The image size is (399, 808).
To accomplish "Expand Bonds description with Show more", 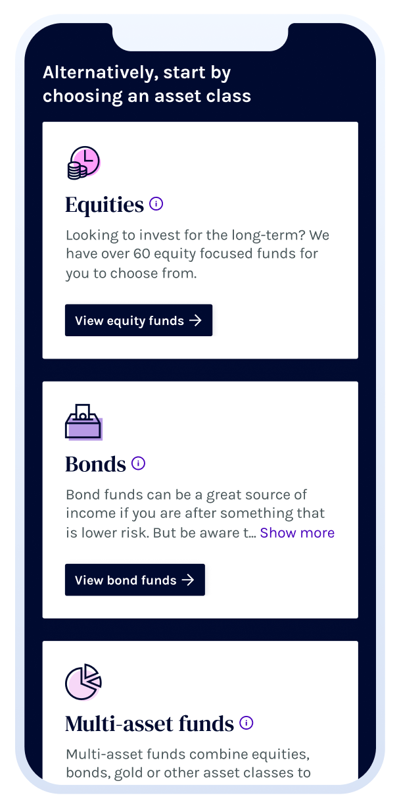I will (297, 533).
